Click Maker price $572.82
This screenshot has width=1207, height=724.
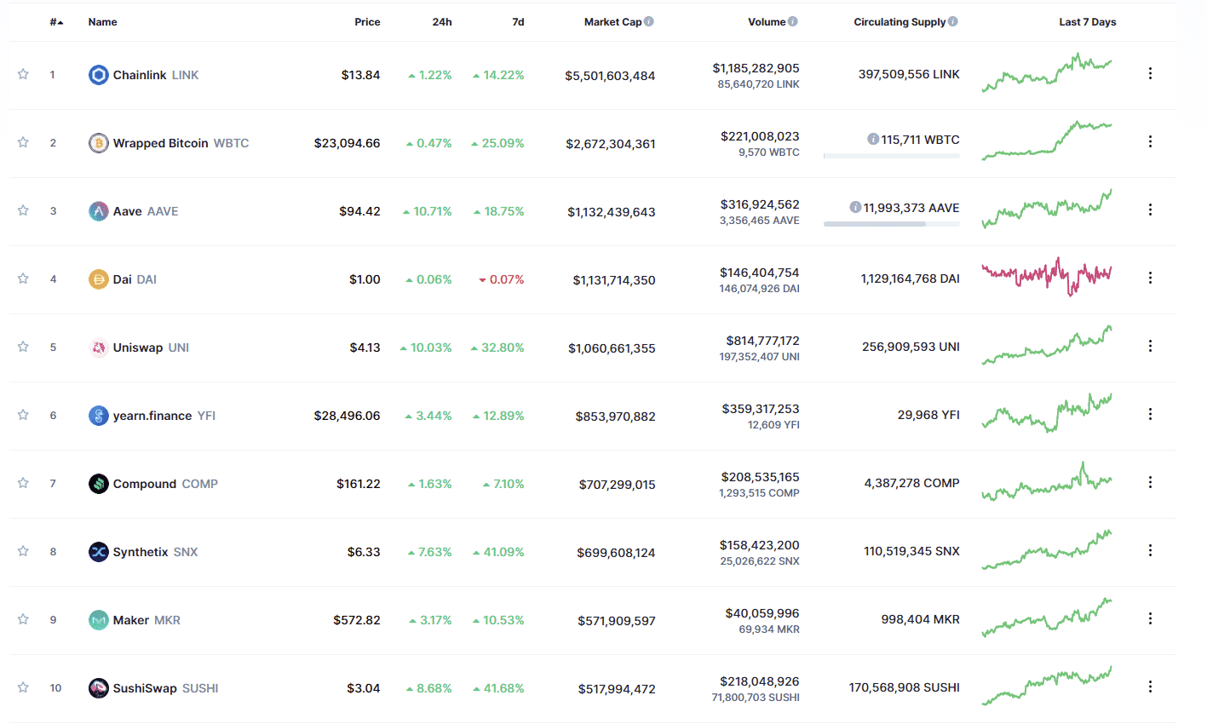(x=357, y=620)
